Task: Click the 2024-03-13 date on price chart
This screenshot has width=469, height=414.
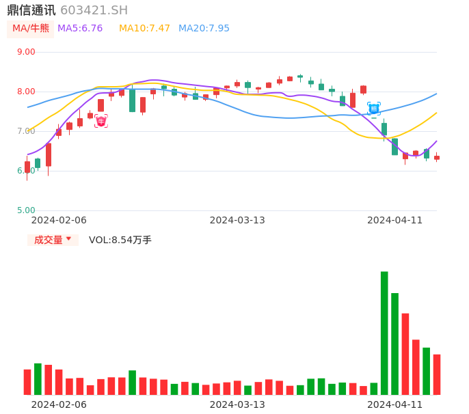Action: point(237,220)
